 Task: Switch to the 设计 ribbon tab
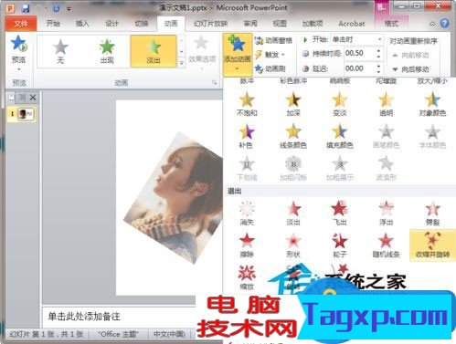[x=111, y=24]
